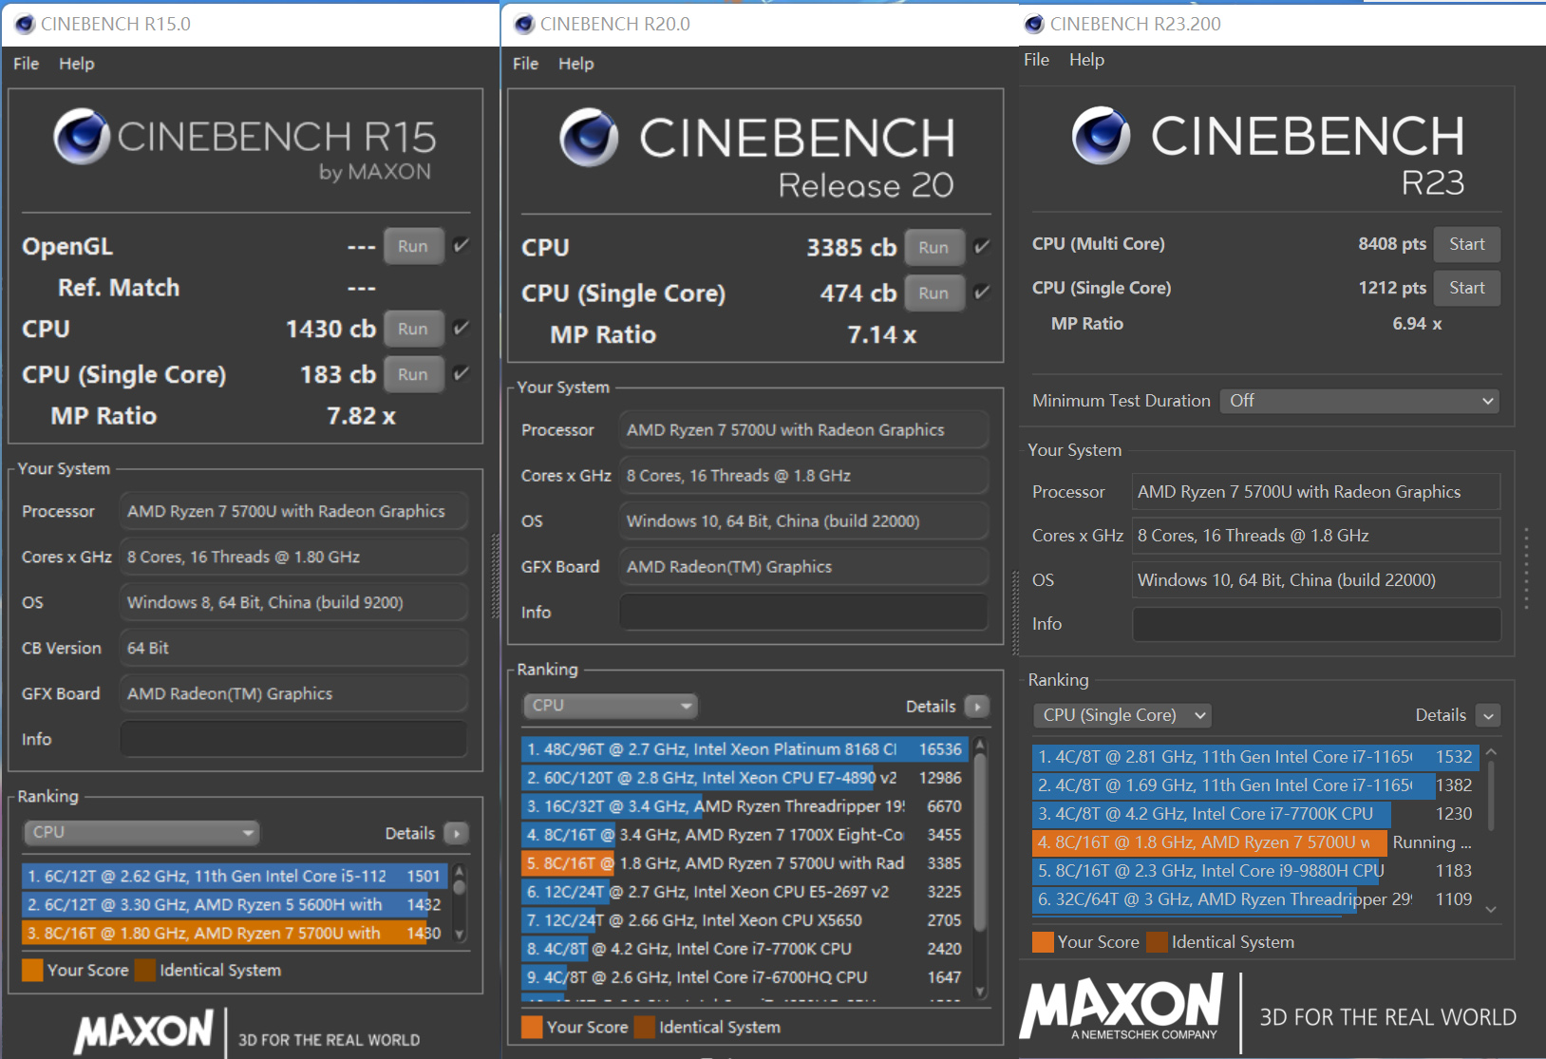Start the CPU (Multi Core) test in R23
1546x1059 pixels.
[1467, 244]
